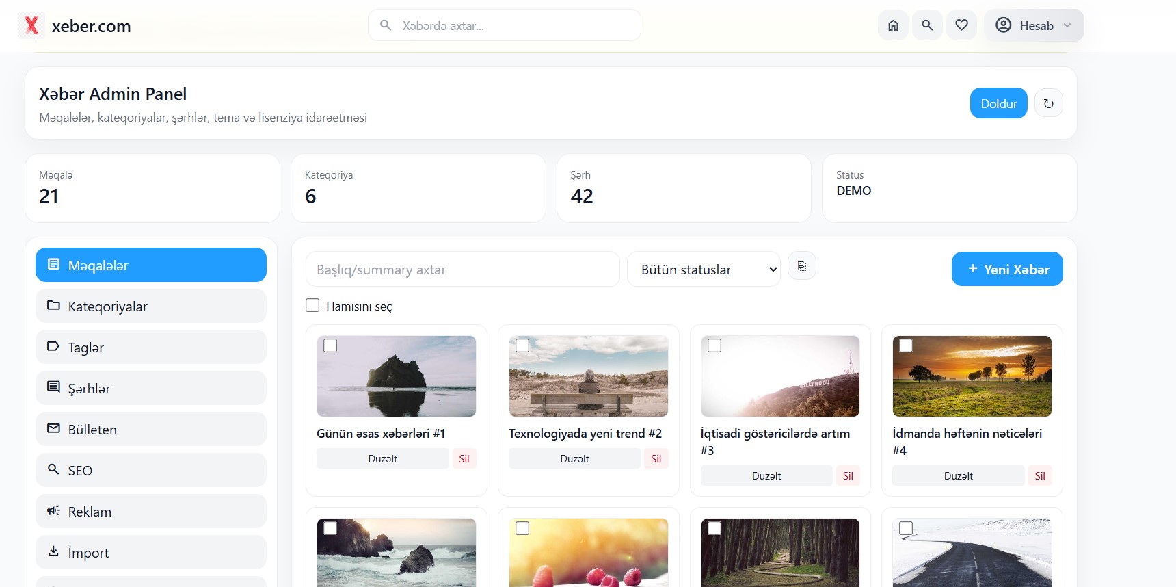Click the xeber.com red X logo
Screen dimensions: 1176x587
pyautogui.click(x=31, y=26)
